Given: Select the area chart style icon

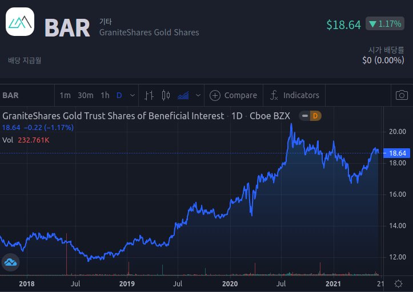Looking at the screenshot, I should (183, 95).
